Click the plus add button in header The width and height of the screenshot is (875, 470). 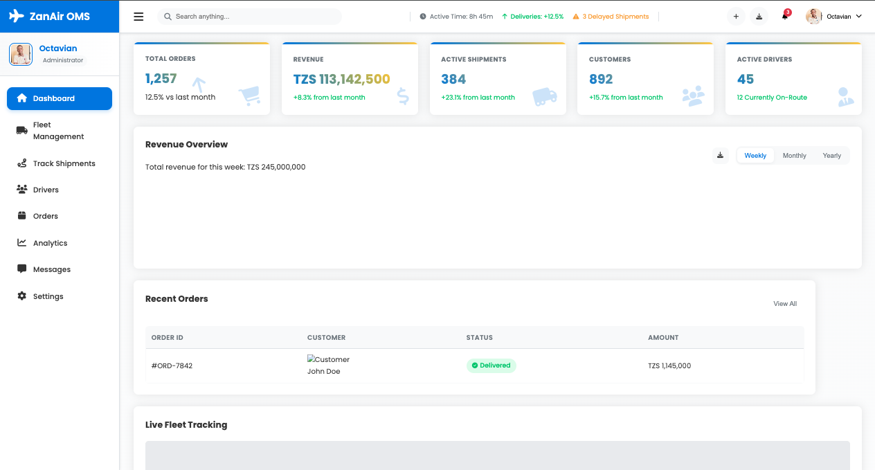coord(736,17)
